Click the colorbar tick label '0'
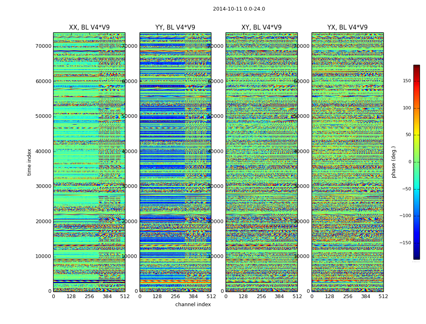The height and width of the screenshot is (324, 426). coord(409,162)
